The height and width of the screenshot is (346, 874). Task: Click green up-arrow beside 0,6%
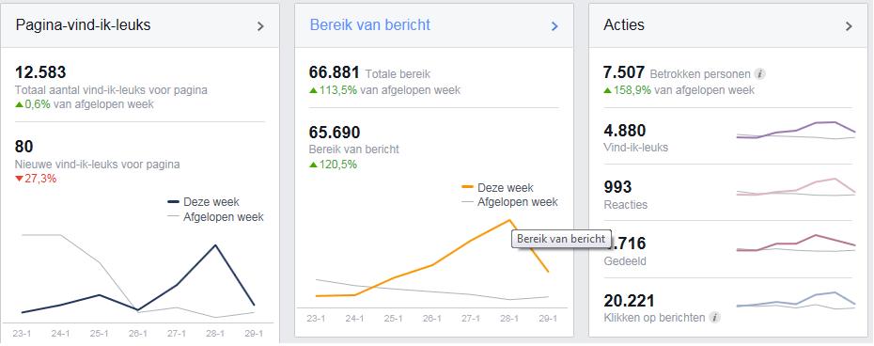19,104
